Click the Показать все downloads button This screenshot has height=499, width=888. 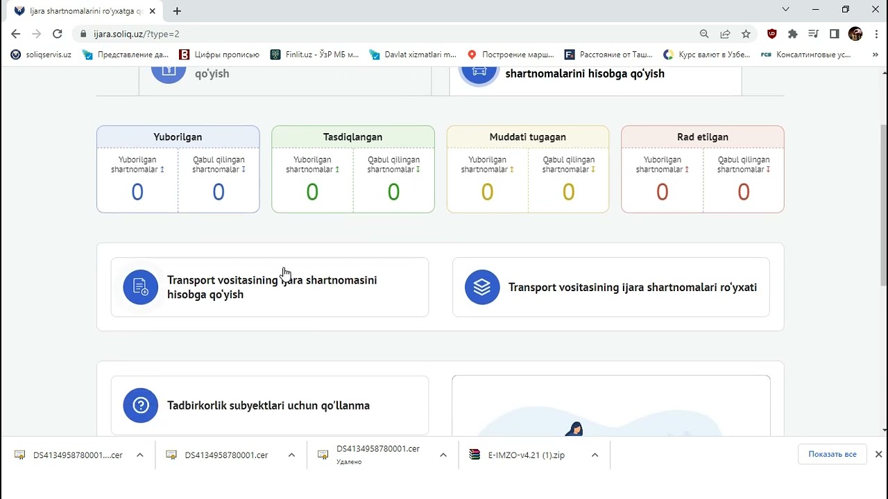[x=832, y=455]
